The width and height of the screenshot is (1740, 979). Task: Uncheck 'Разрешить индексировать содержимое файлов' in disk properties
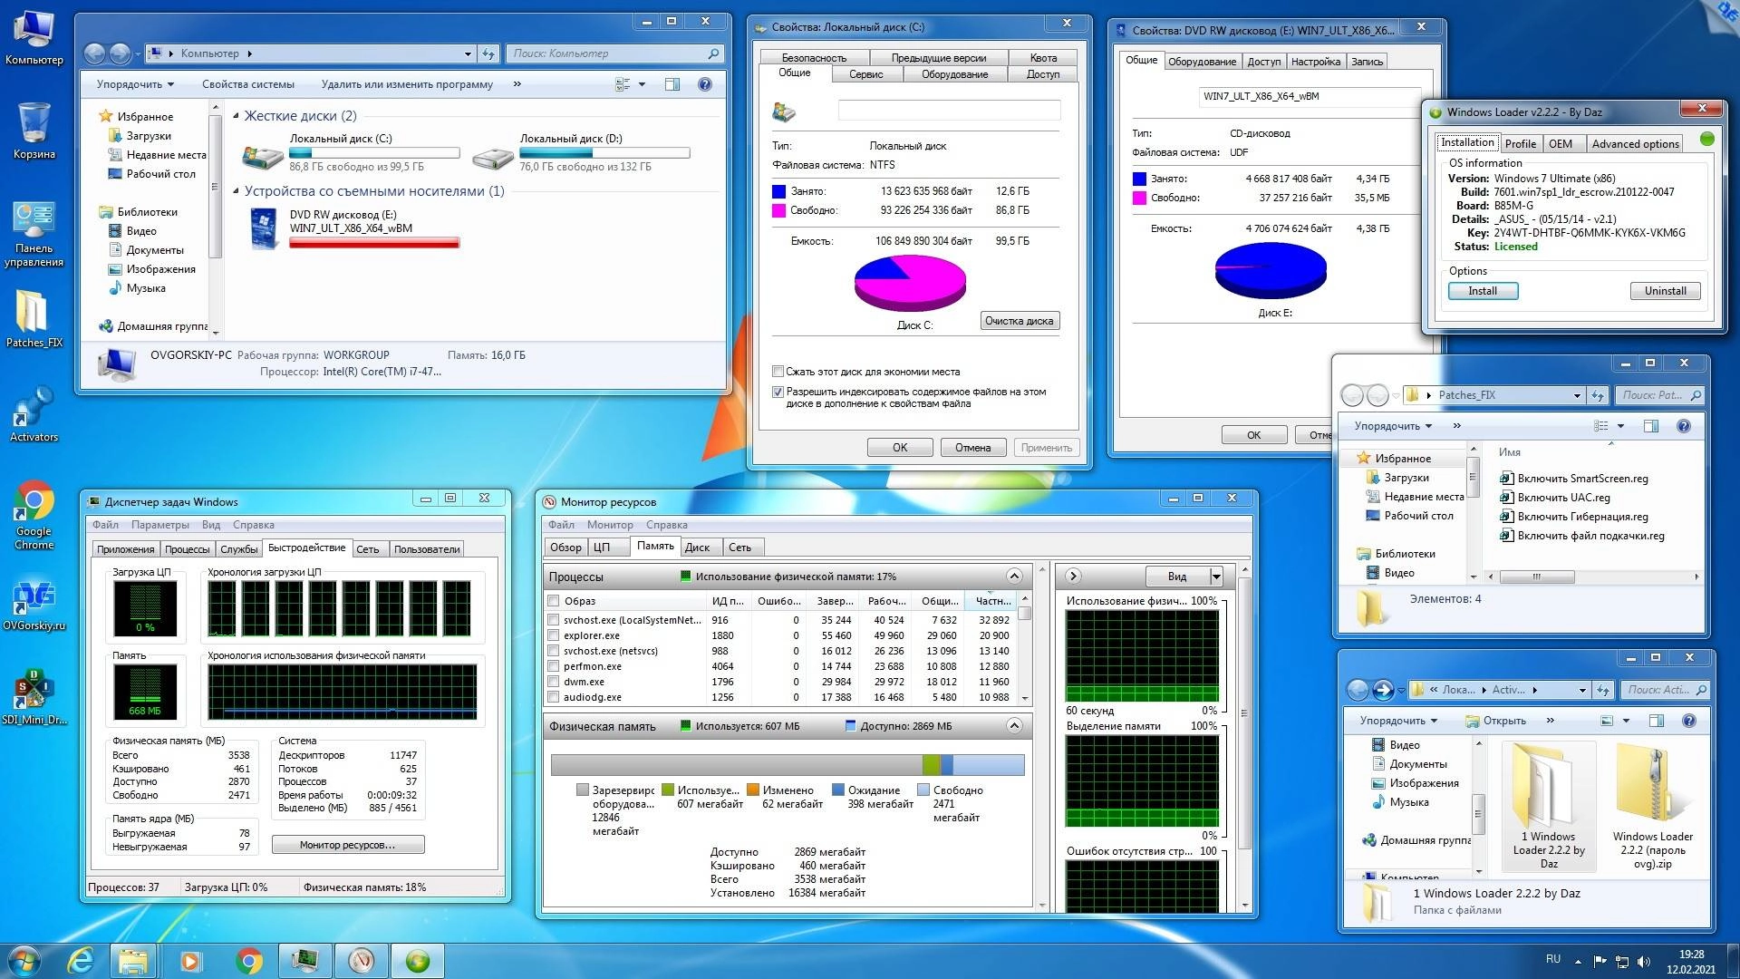coord(778,392)
